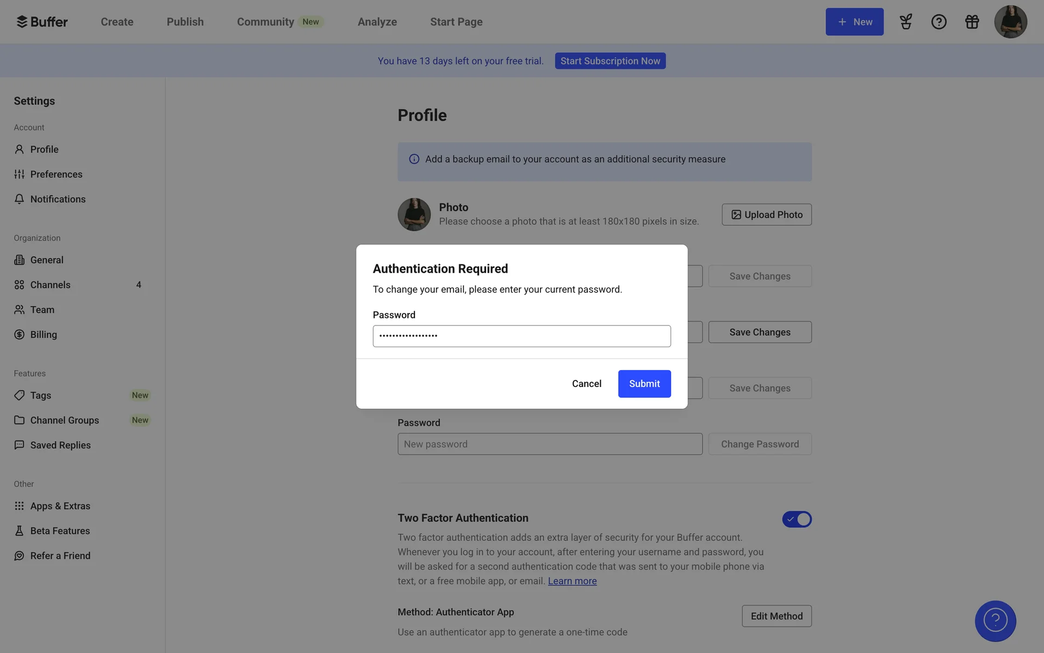Open the sprout plant icon

[905, 22]
